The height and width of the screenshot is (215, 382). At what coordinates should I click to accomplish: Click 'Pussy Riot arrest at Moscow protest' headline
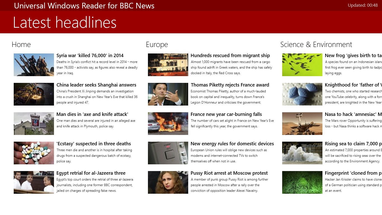pos(229,173)
